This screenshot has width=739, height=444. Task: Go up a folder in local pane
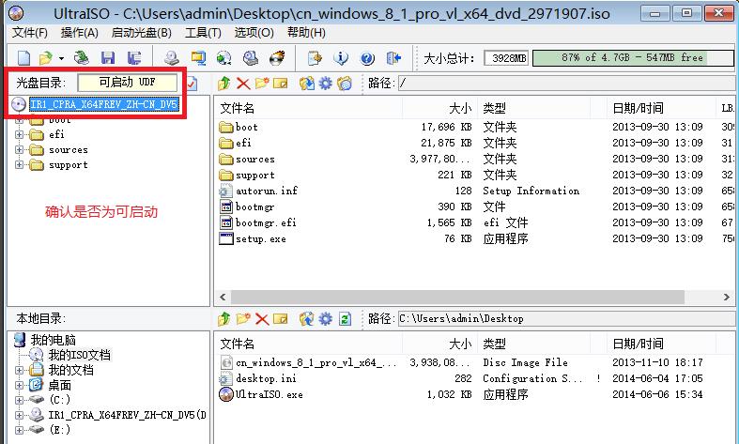pyautogui.click(x=223, y=319)
